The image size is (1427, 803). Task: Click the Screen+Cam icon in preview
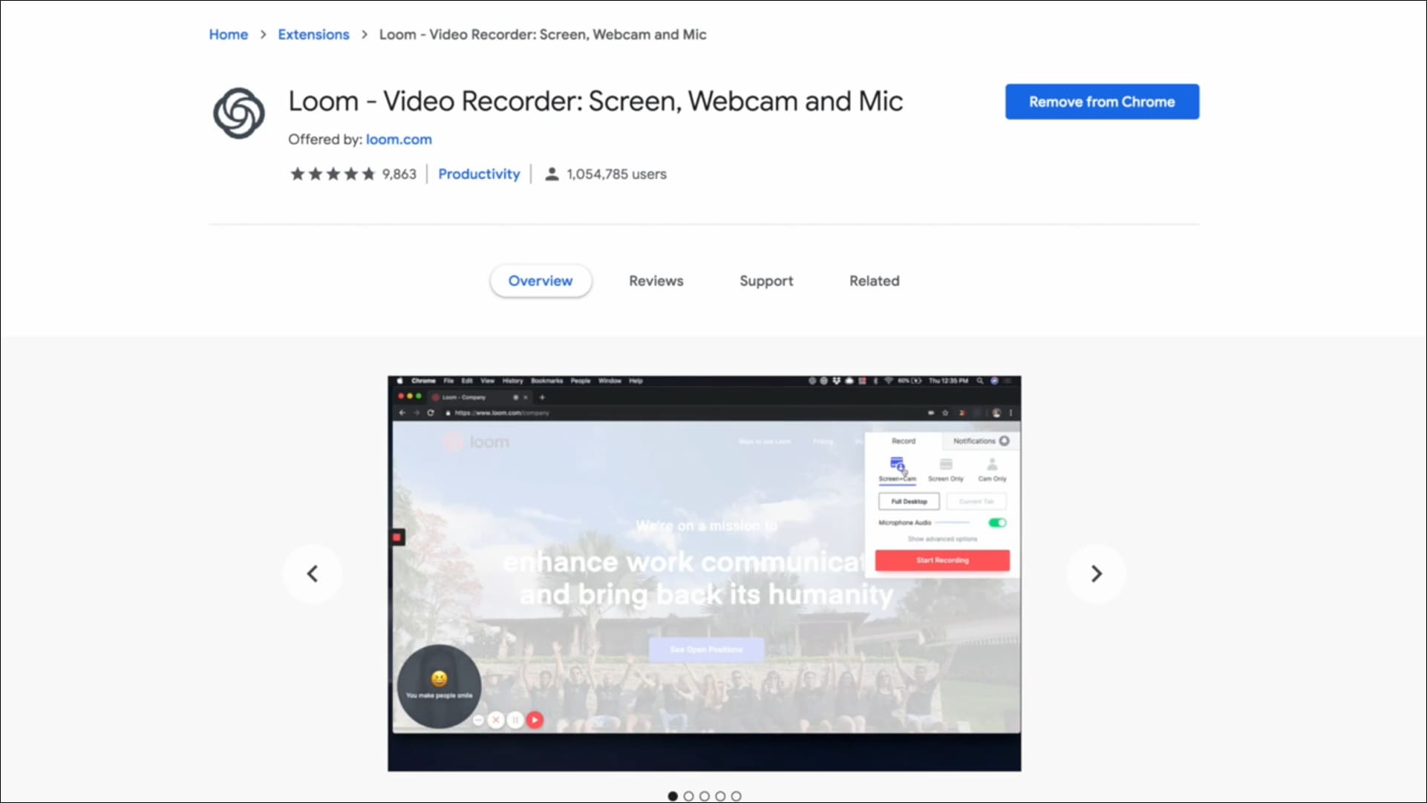coord(897,465)
